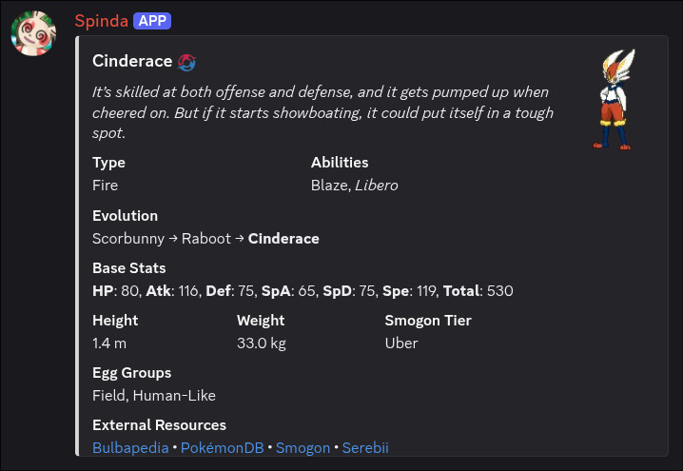This screenshot has height=471, width=683.
Task: Open the PokémonDB link
Action: pos(223,447)
